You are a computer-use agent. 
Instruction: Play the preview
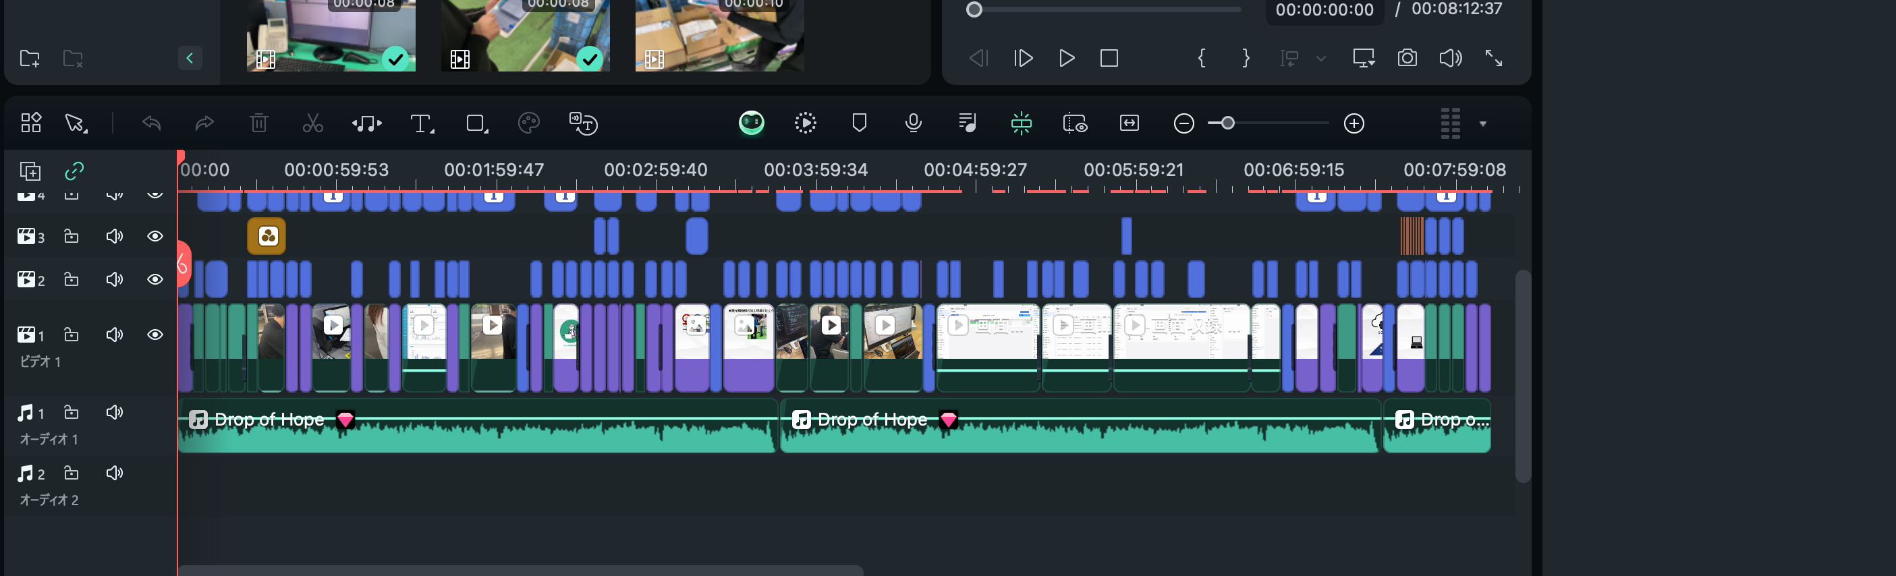[1067, 58]
